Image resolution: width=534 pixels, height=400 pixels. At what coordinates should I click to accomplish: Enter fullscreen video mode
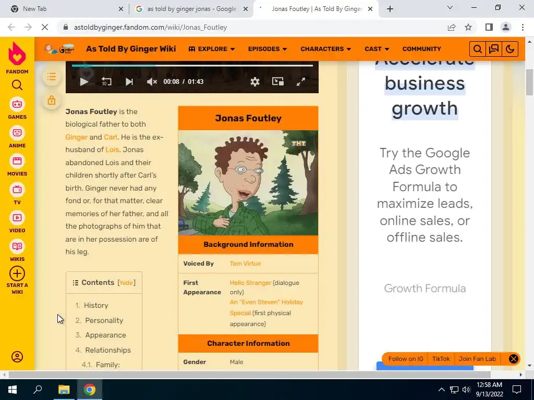tap(301, 82)
